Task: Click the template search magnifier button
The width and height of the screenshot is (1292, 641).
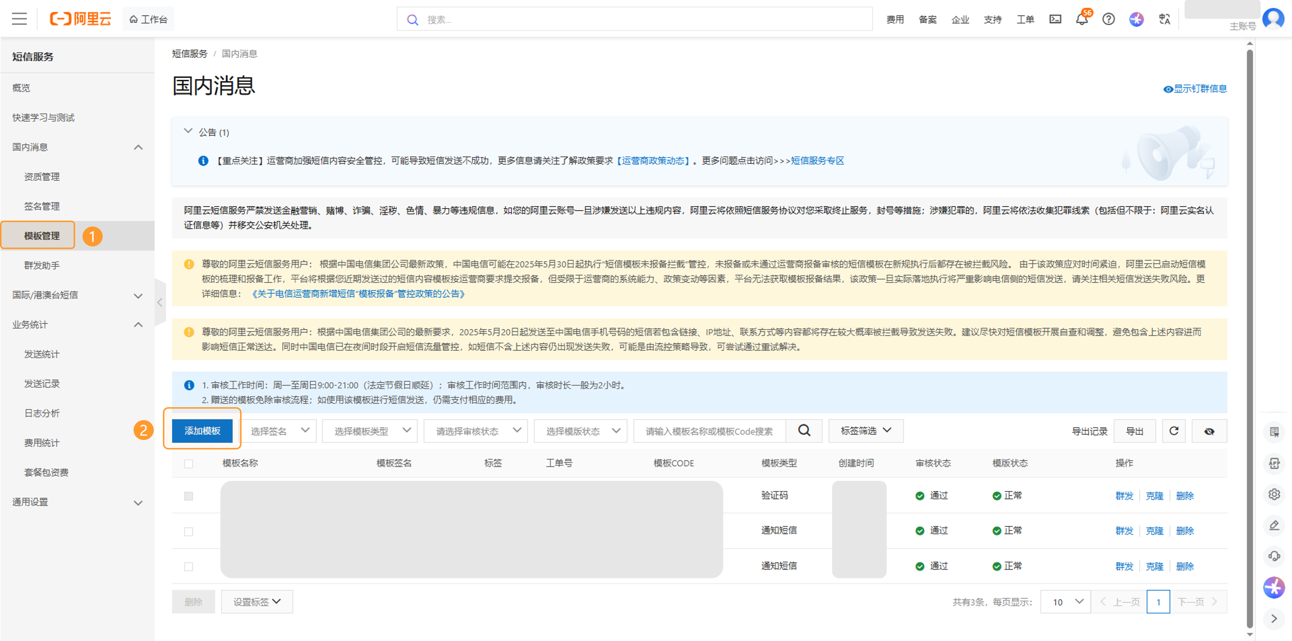Action: pos(804,431)
